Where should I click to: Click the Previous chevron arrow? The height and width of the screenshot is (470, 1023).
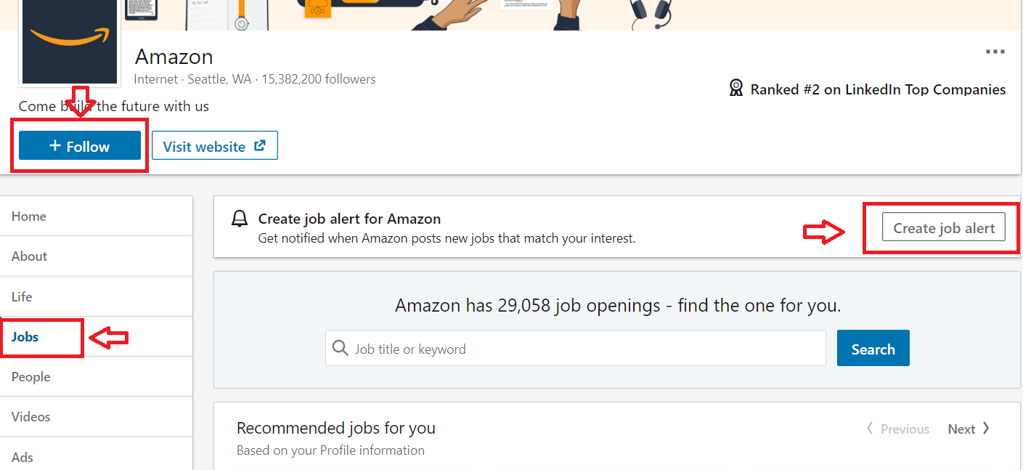[870, 429]
